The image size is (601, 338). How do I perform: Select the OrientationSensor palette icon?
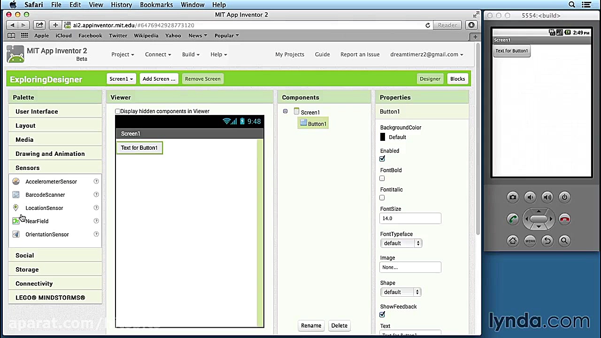pyautogui.click(x=16, y=234)
